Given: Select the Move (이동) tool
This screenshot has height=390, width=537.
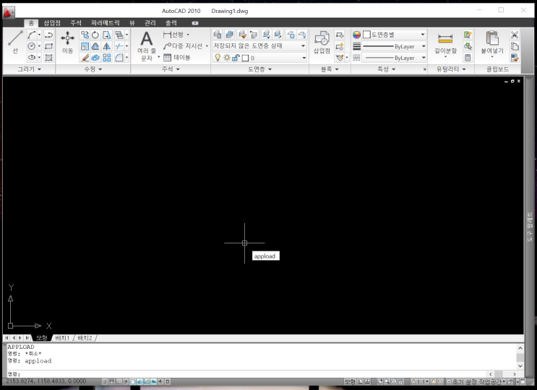Looking at the screenshot, I should click(67, 42).
